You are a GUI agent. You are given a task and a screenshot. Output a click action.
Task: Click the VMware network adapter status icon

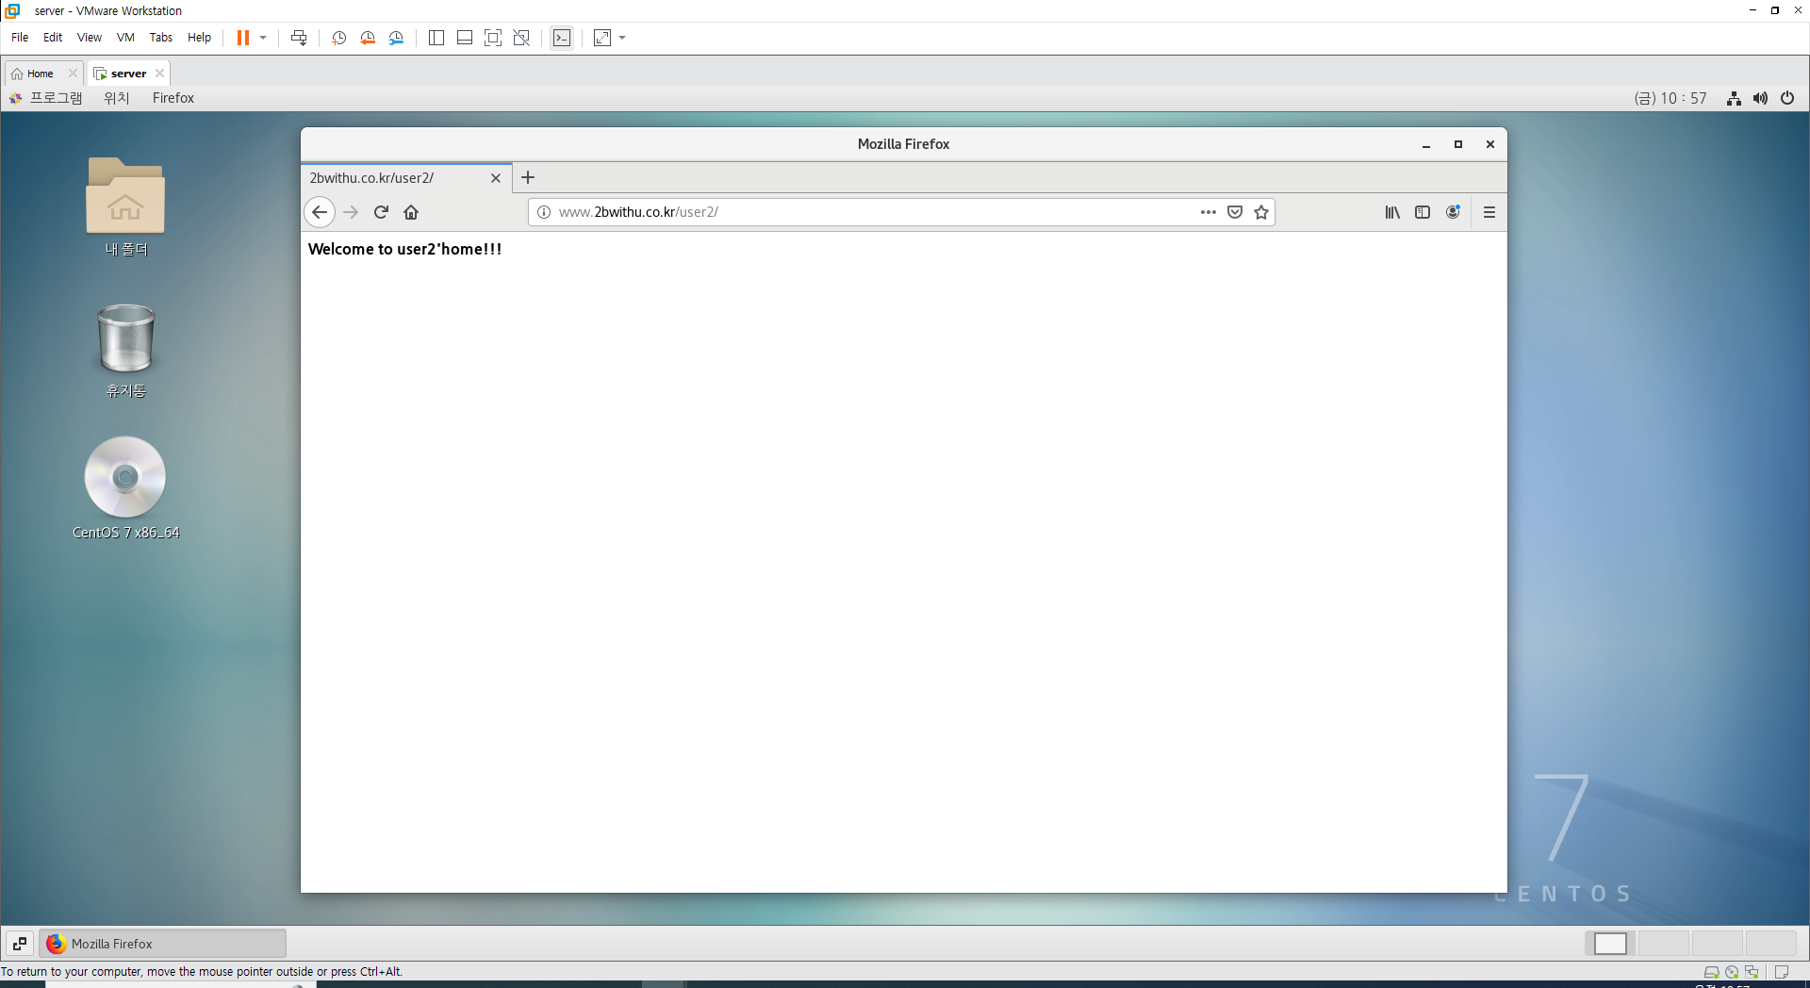(1752, 972)
